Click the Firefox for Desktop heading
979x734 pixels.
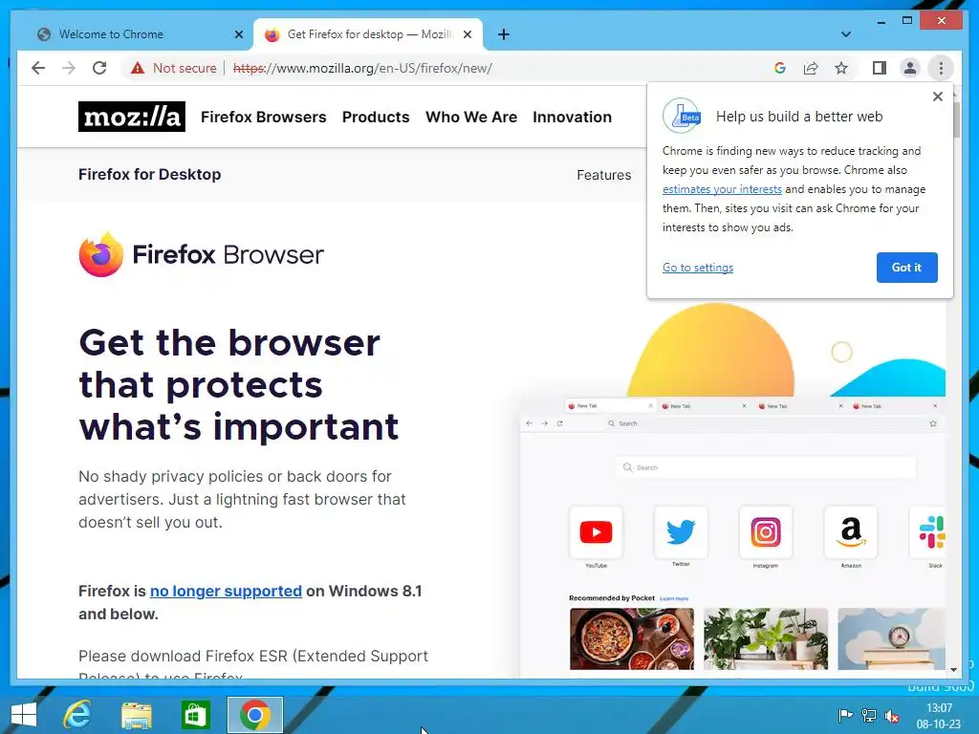(150, 174)
